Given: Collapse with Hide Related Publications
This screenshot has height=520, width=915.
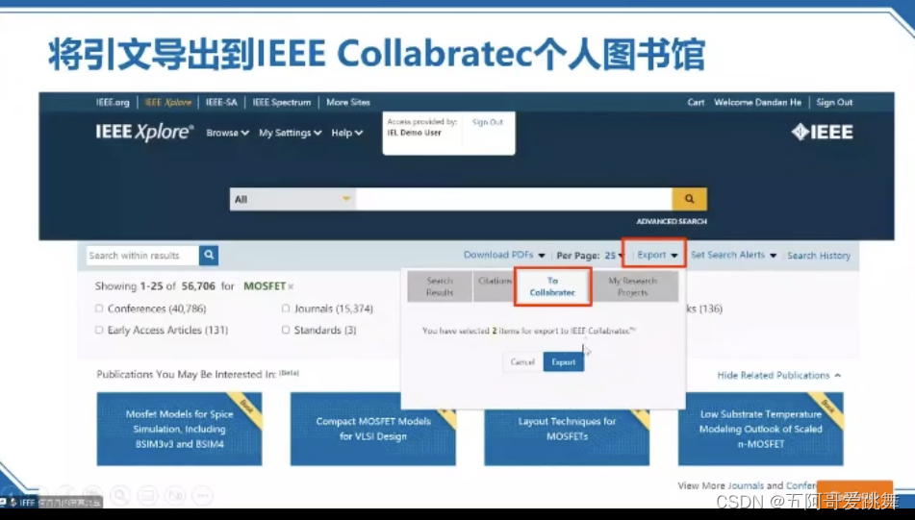Looking at the screenshot, I should 779,376.
